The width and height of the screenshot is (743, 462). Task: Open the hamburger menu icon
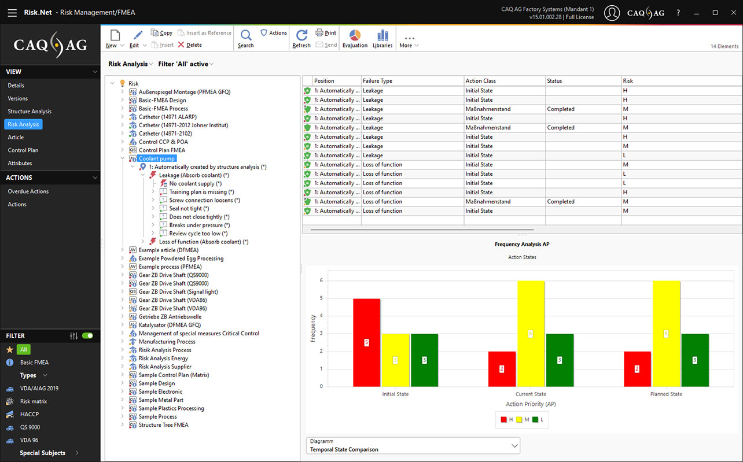point(12,13)
